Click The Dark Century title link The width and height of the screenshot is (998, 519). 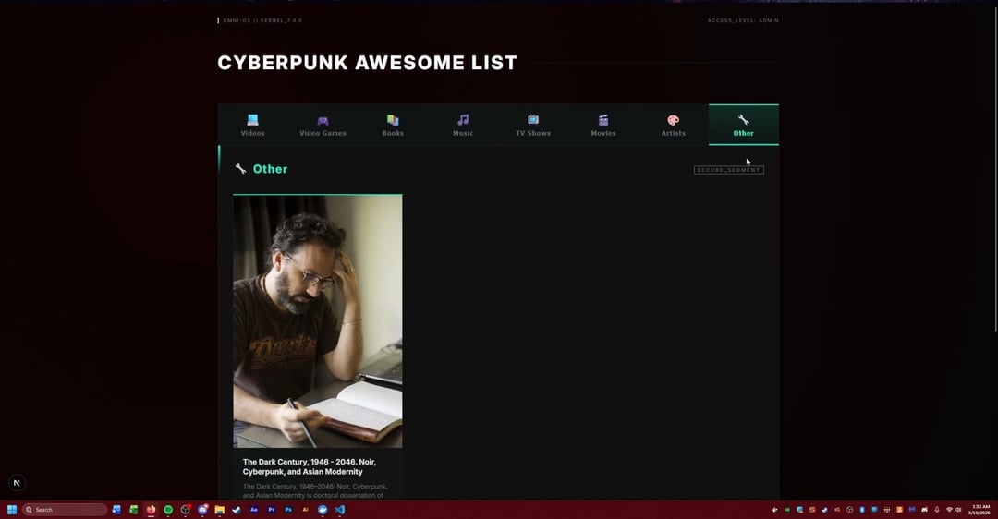(309, 466)
